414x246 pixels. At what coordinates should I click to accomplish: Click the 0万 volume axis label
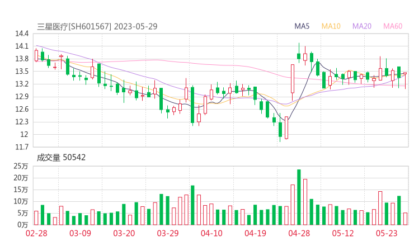pos(23,225)
